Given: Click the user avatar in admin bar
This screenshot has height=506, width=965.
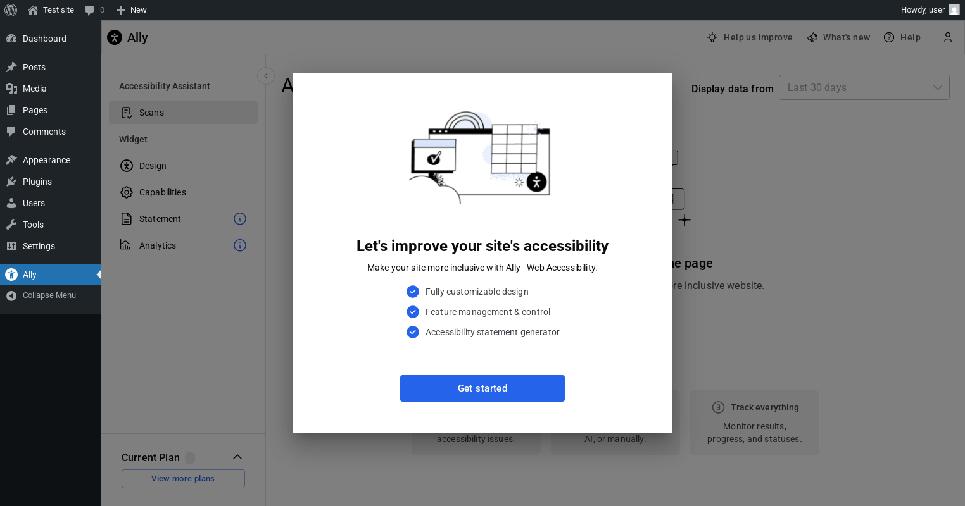Looking at the screenshot, I should [954, 10].
